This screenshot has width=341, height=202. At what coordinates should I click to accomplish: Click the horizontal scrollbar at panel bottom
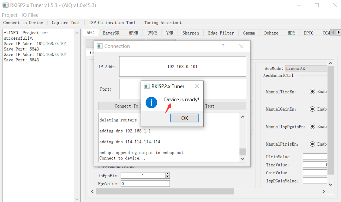tap(164, 191)
